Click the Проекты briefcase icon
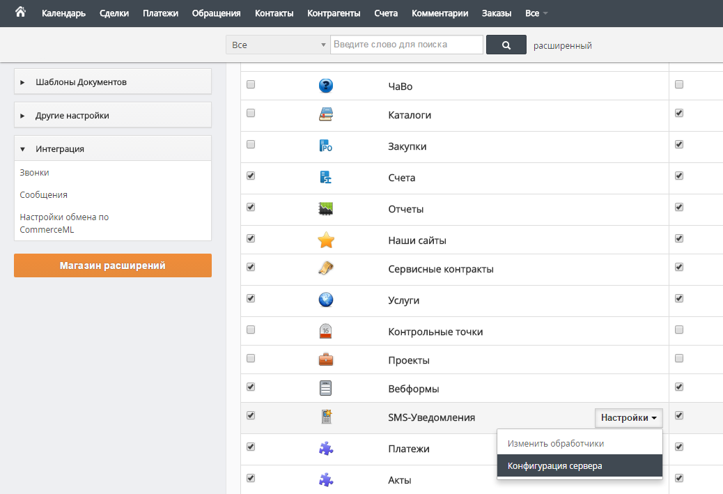Screen dimensions: 723x494 coord(325,360)
